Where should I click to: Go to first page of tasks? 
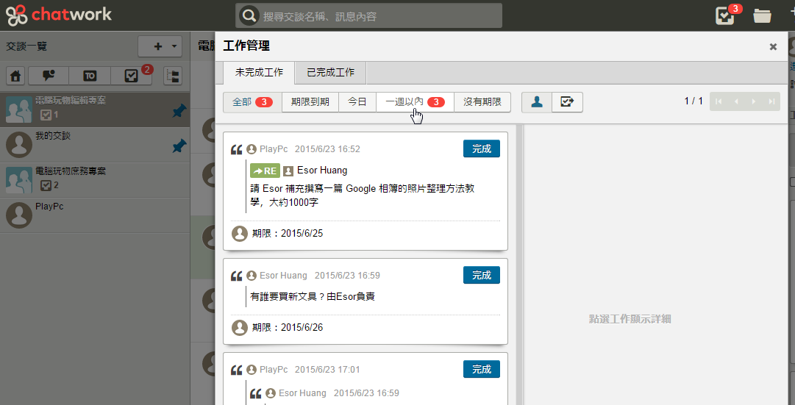pyautogui.click(x=719, y=101)
